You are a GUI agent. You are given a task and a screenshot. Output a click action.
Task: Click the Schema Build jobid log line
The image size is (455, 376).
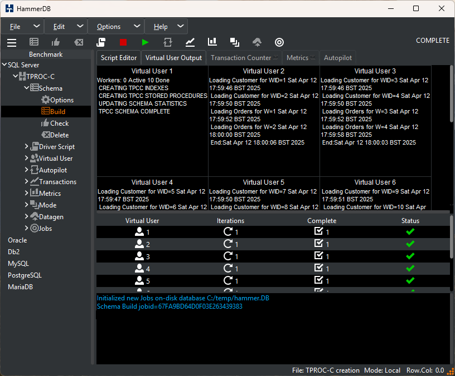click(x=170, y=306)
